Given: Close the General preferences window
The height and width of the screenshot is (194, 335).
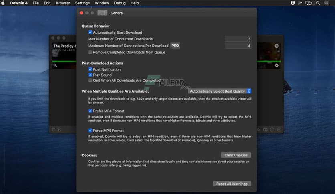Looking at the screenshot, I should click(81, 13).
